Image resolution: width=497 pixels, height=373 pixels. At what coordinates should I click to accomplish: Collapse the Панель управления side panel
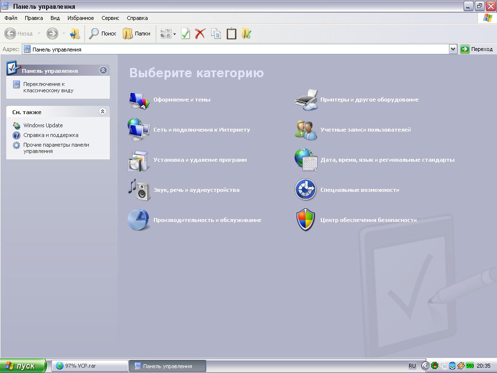pos(103,70)
